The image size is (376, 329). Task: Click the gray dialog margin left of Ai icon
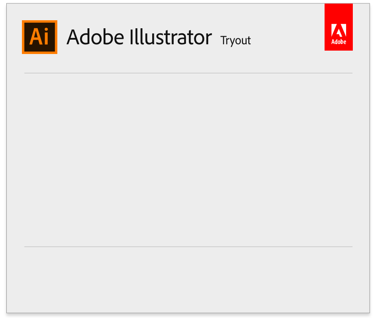click(x=14, y=37)
